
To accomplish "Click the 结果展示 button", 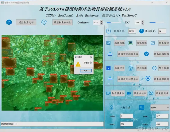I will click(164, 43).
